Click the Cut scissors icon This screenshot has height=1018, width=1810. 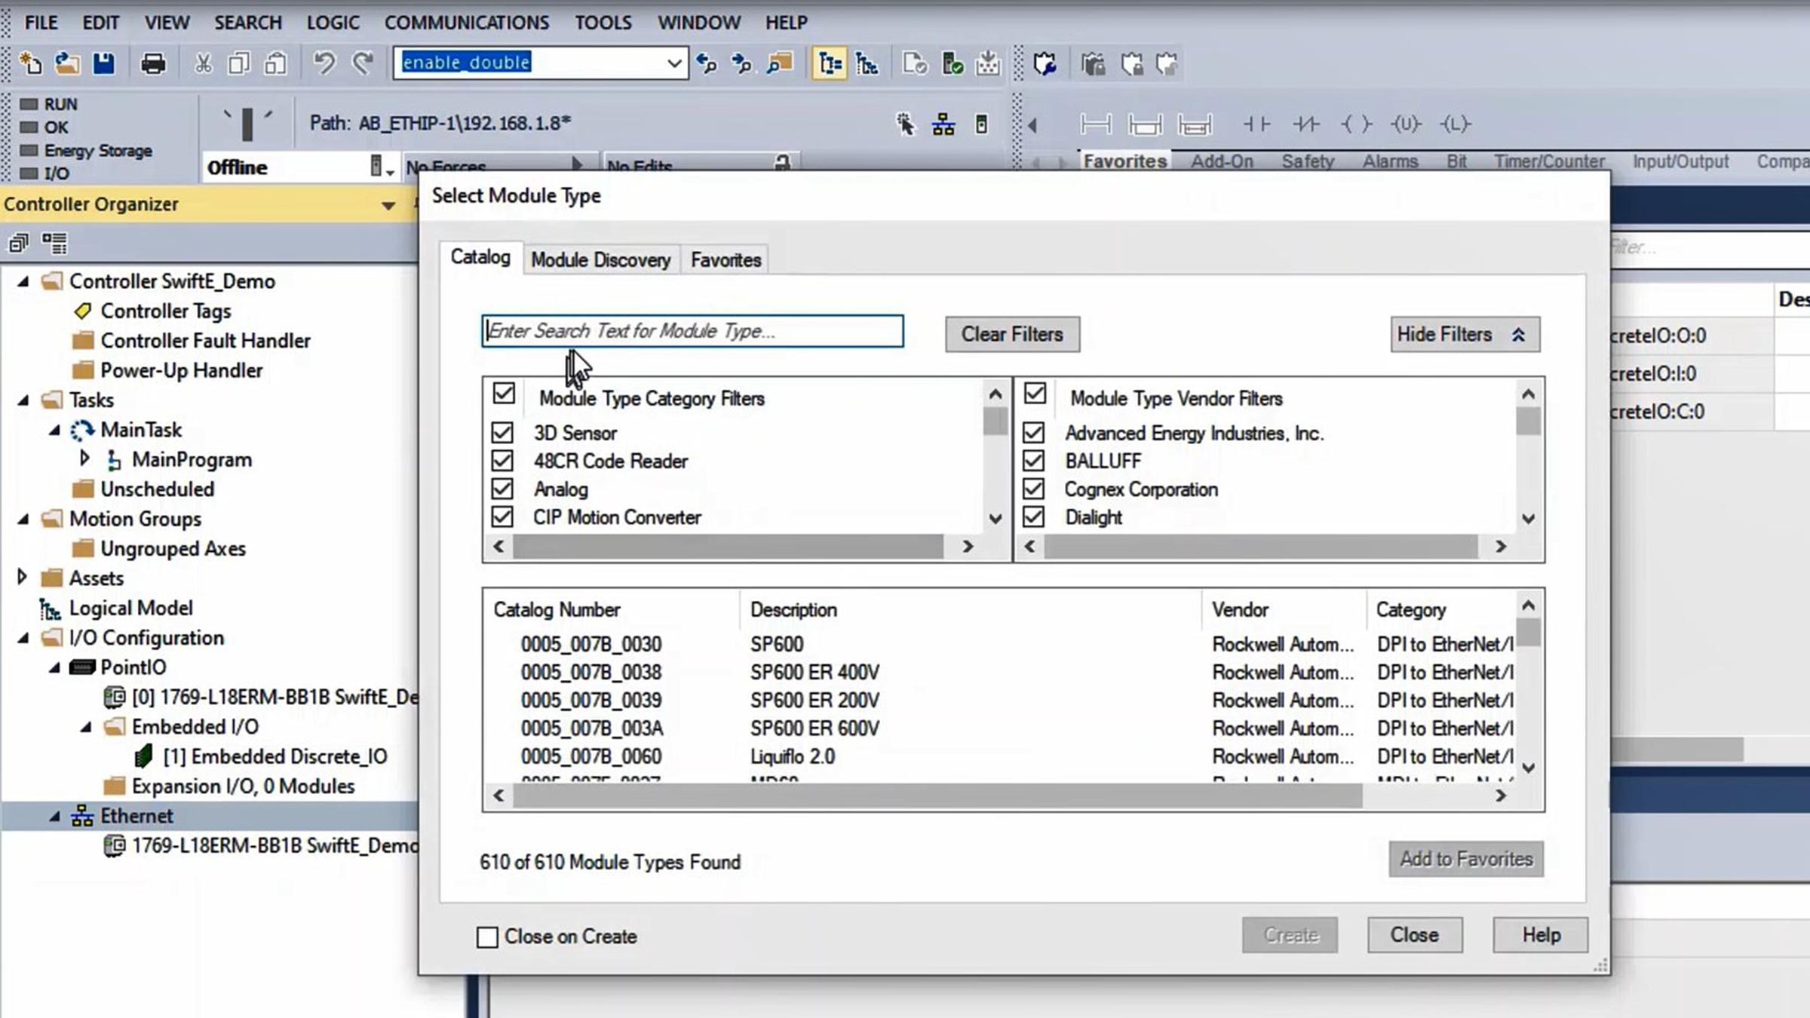point(203,63)
